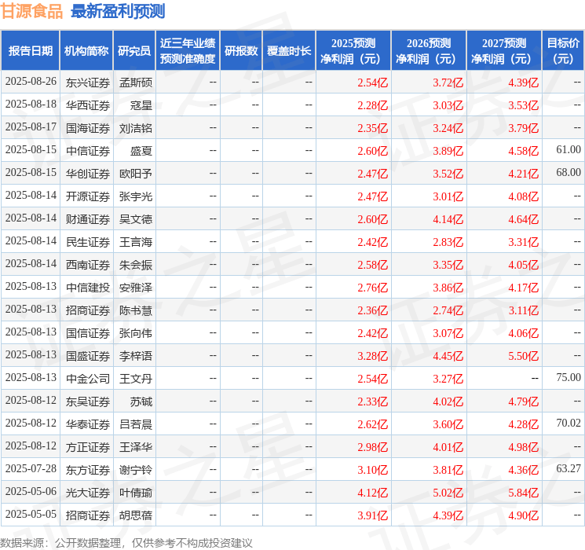The width and height of the screenshot is (585, 550).
Task: Click date cell 2025-08-26
Action: tap(31, 82)
